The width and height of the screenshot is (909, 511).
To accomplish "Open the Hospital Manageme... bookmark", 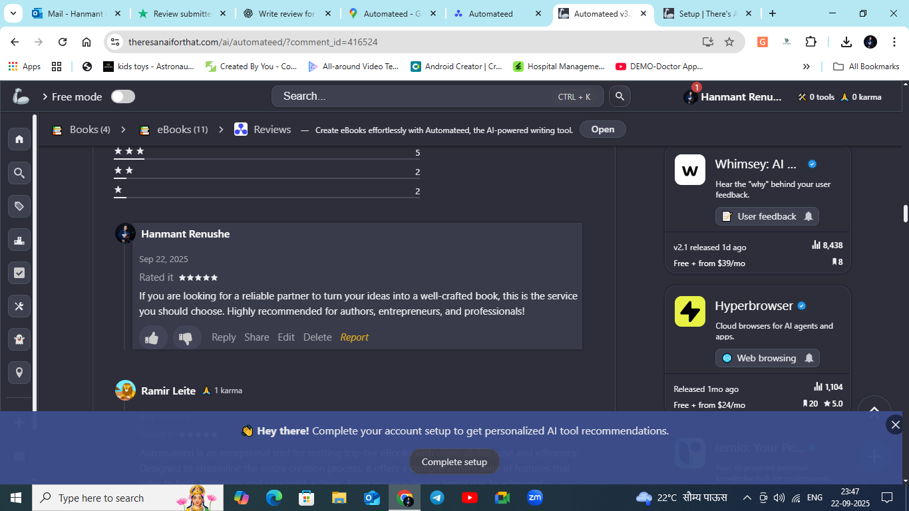I will pyautogui.click(x=559, y=67).
